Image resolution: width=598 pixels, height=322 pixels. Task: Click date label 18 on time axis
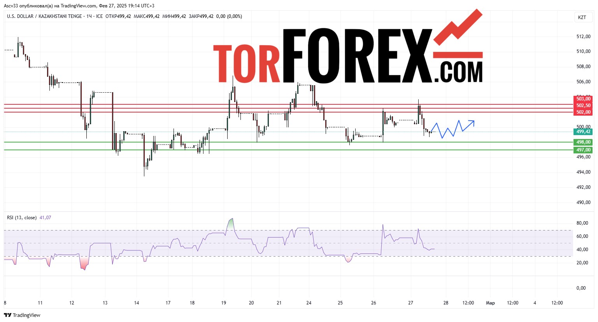pyautogui.click(x=192, y=303)
